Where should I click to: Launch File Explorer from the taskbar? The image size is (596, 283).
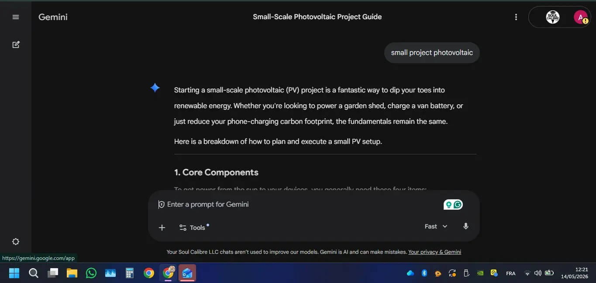coord(72,273)
